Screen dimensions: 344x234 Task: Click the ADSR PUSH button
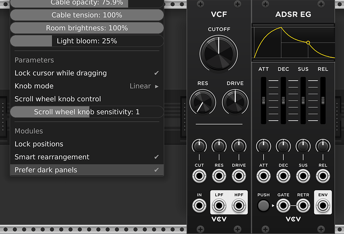click(263, 206)
